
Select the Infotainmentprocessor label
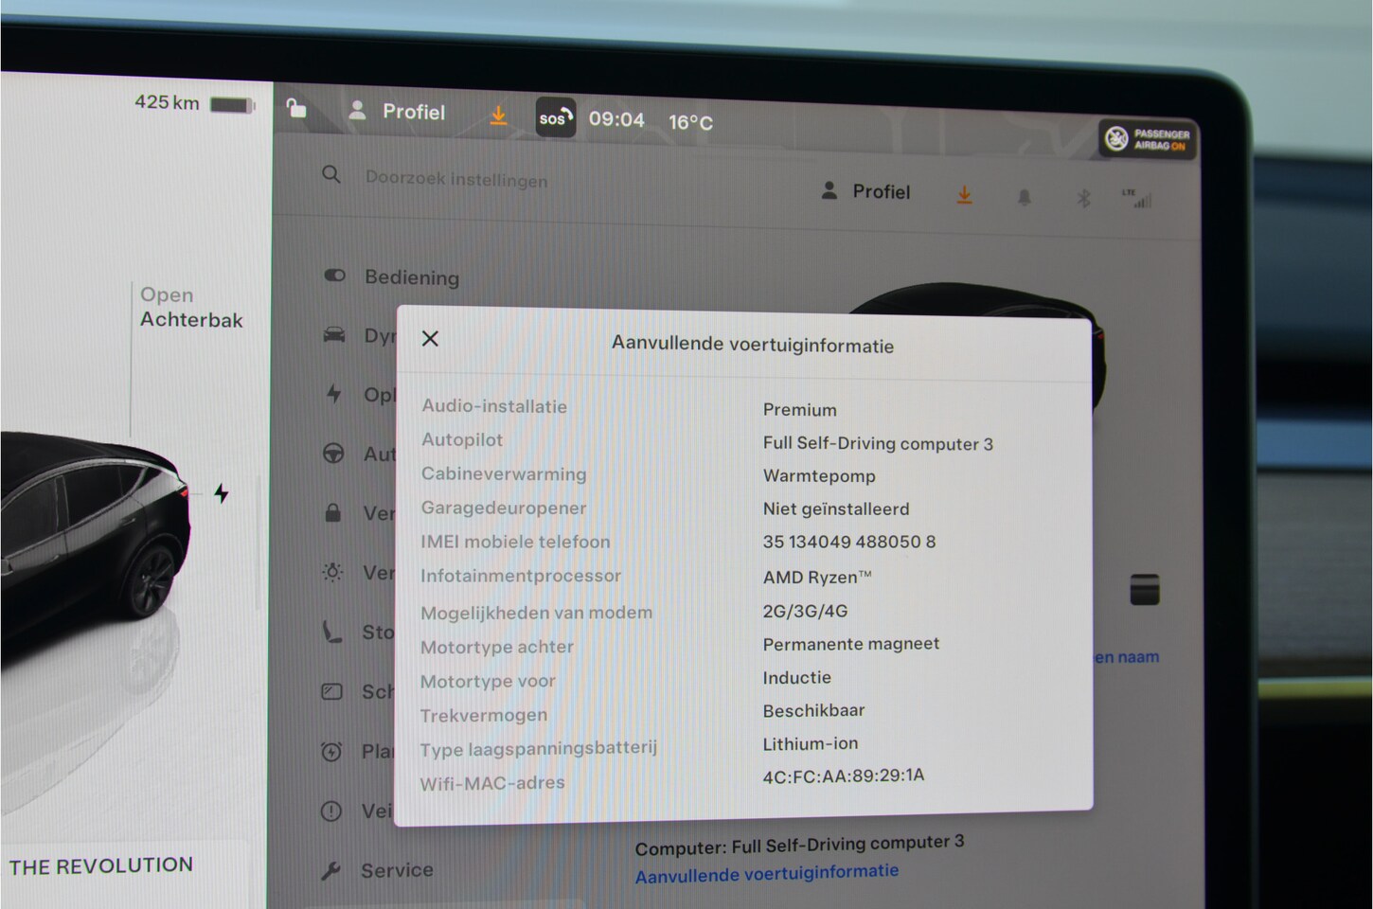tap(521, 576)
